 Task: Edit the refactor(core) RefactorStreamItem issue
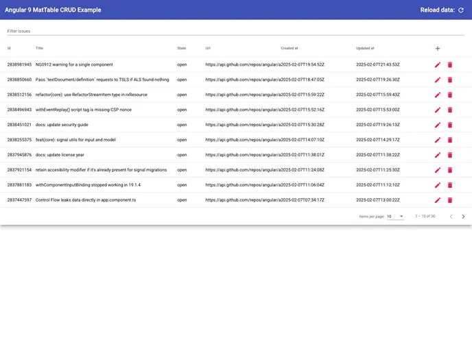coord(438,95)
